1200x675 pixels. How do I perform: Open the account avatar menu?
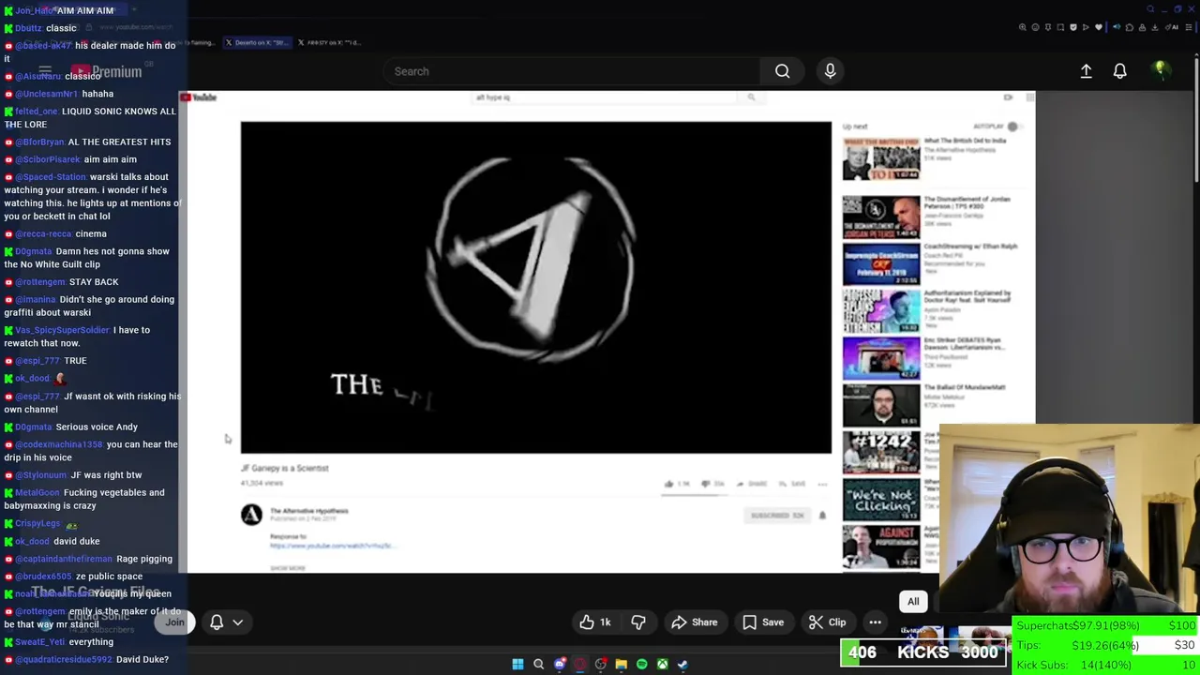tap(1161, 70)
